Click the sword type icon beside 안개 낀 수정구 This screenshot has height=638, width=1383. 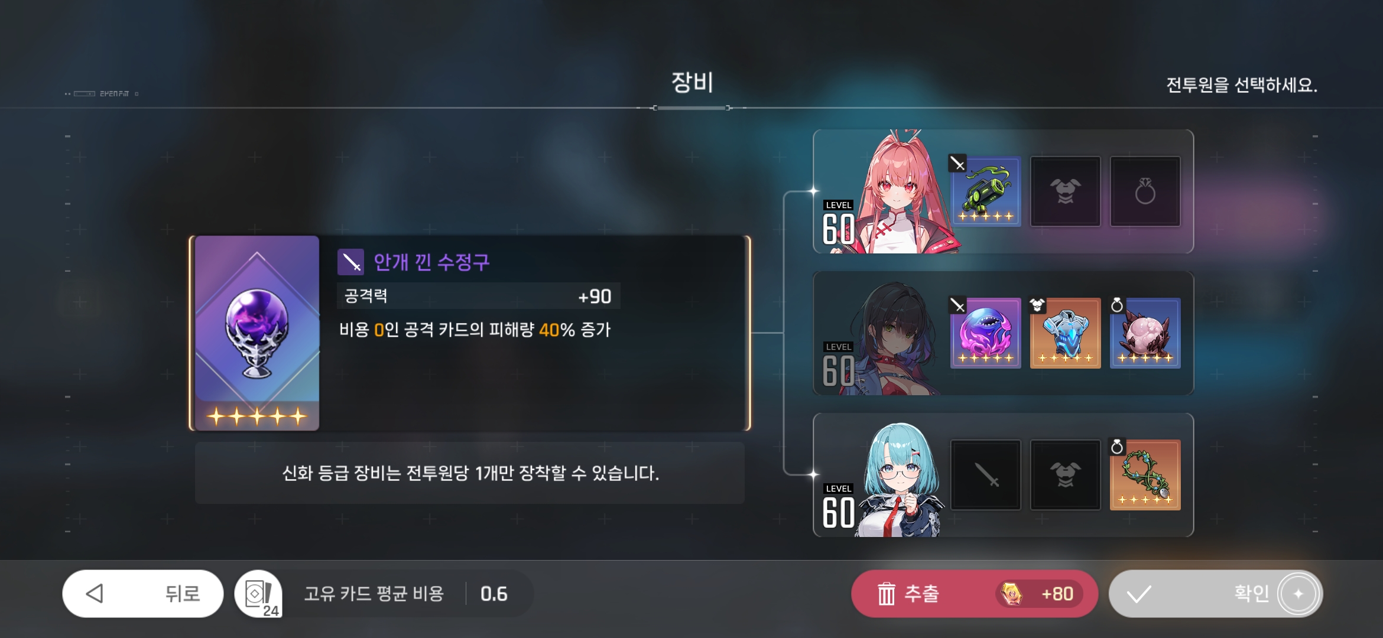[350, 262]
